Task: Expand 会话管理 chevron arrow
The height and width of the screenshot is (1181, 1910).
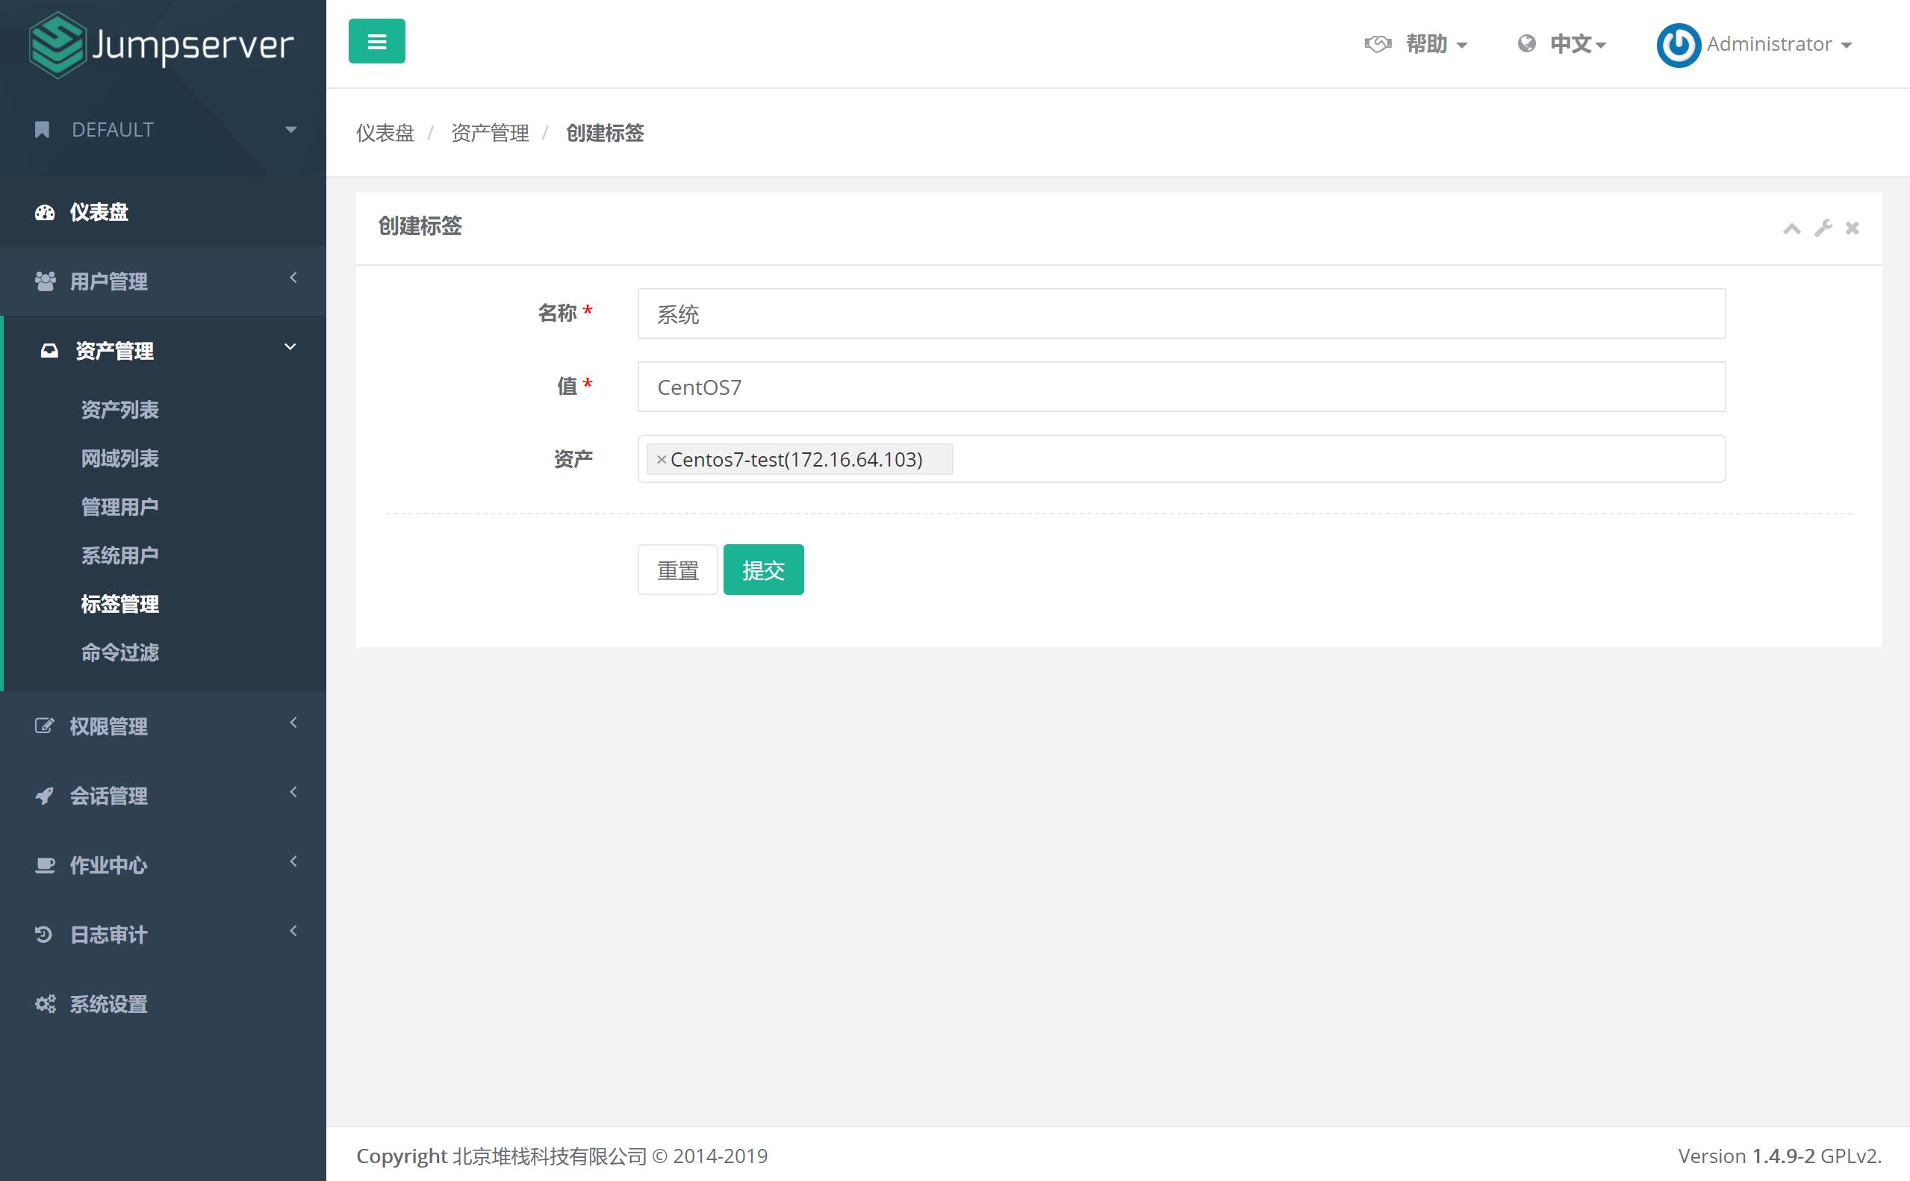Action: click(293, 792)
